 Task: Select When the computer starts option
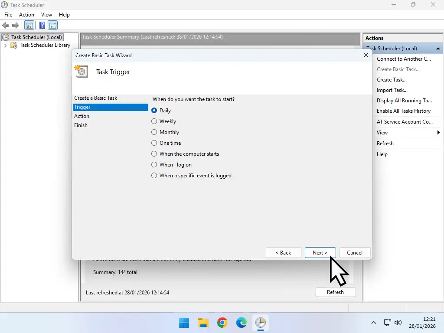pos(154,154)
